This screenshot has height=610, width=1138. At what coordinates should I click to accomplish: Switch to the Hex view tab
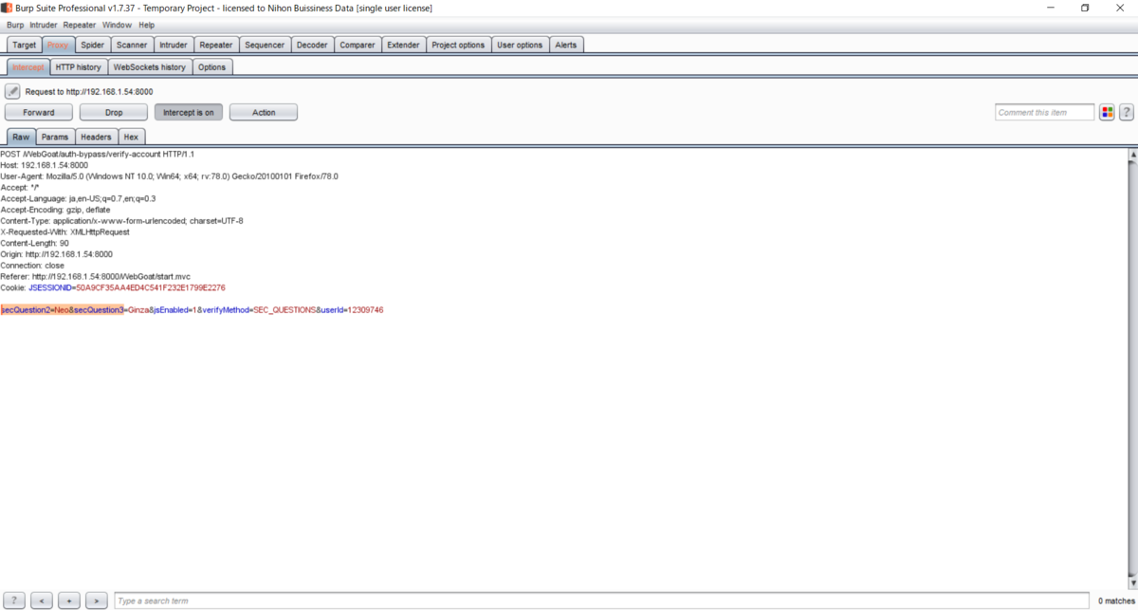point(131,137)
